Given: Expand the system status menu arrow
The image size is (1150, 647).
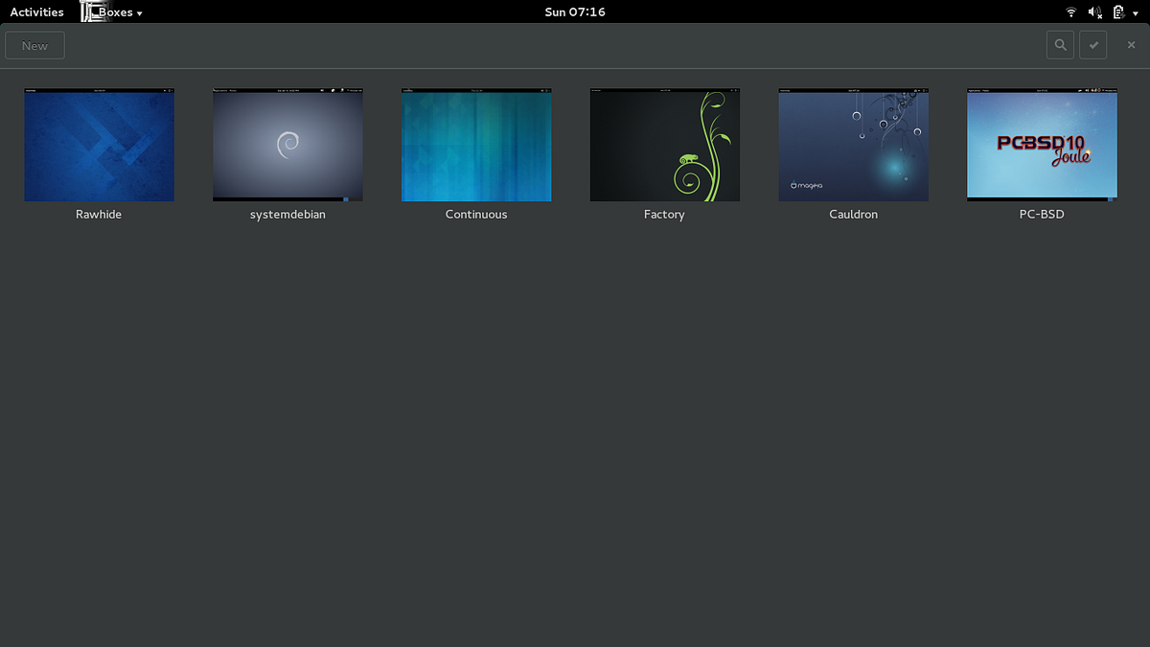Looking at the screenshot, I should pos(1137,12).
